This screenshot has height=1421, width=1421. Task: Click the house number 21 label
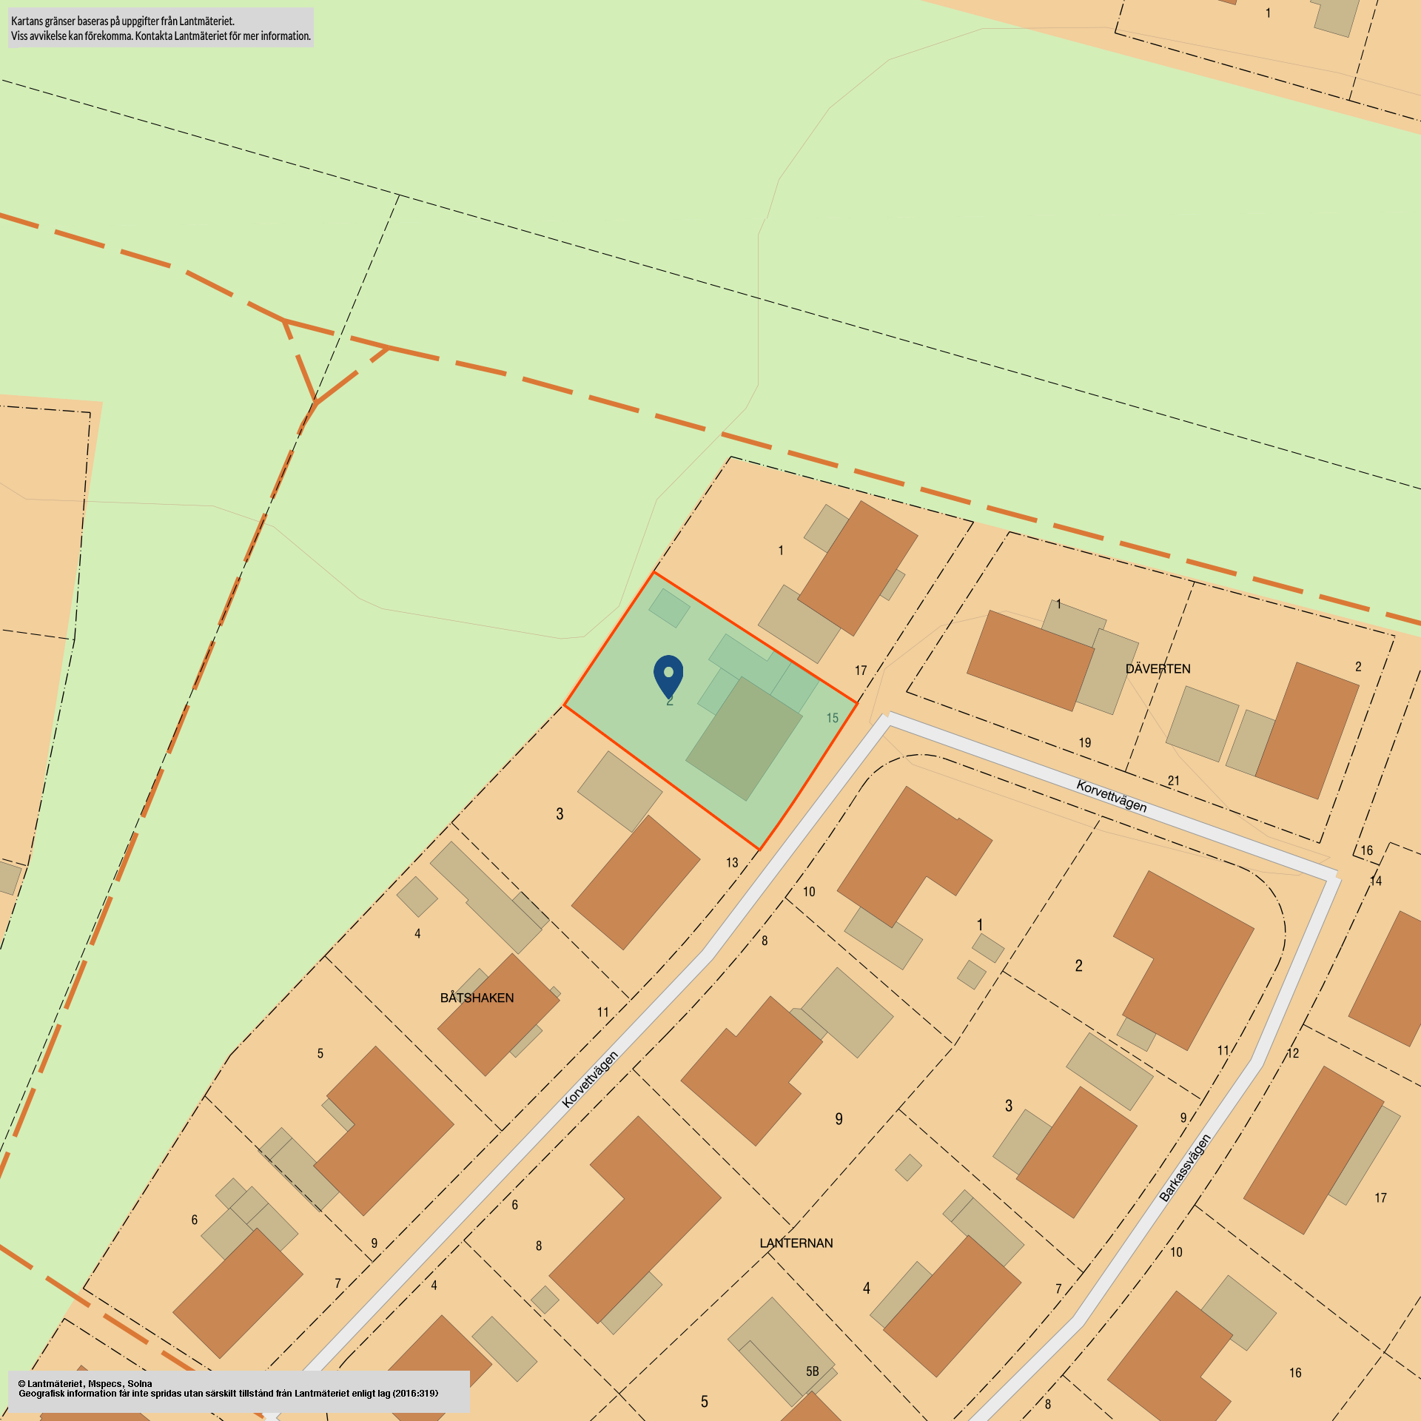(x=1173, y=781)
